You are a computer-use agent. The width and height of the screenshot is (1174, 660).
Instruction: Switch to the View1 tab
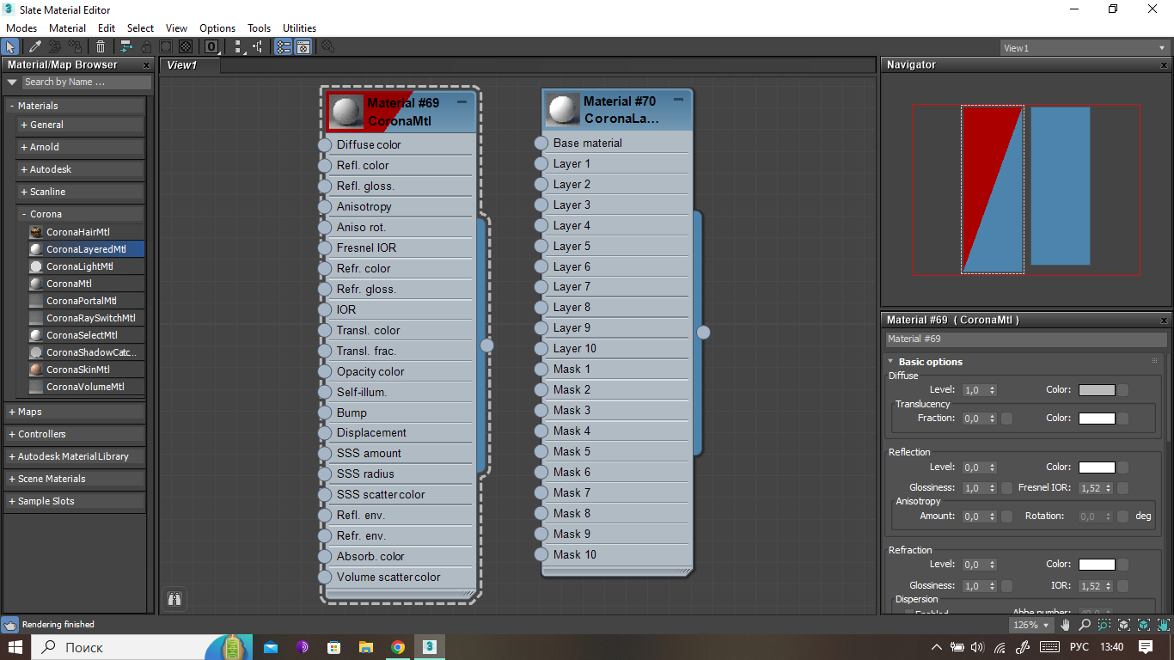[190, 64]
